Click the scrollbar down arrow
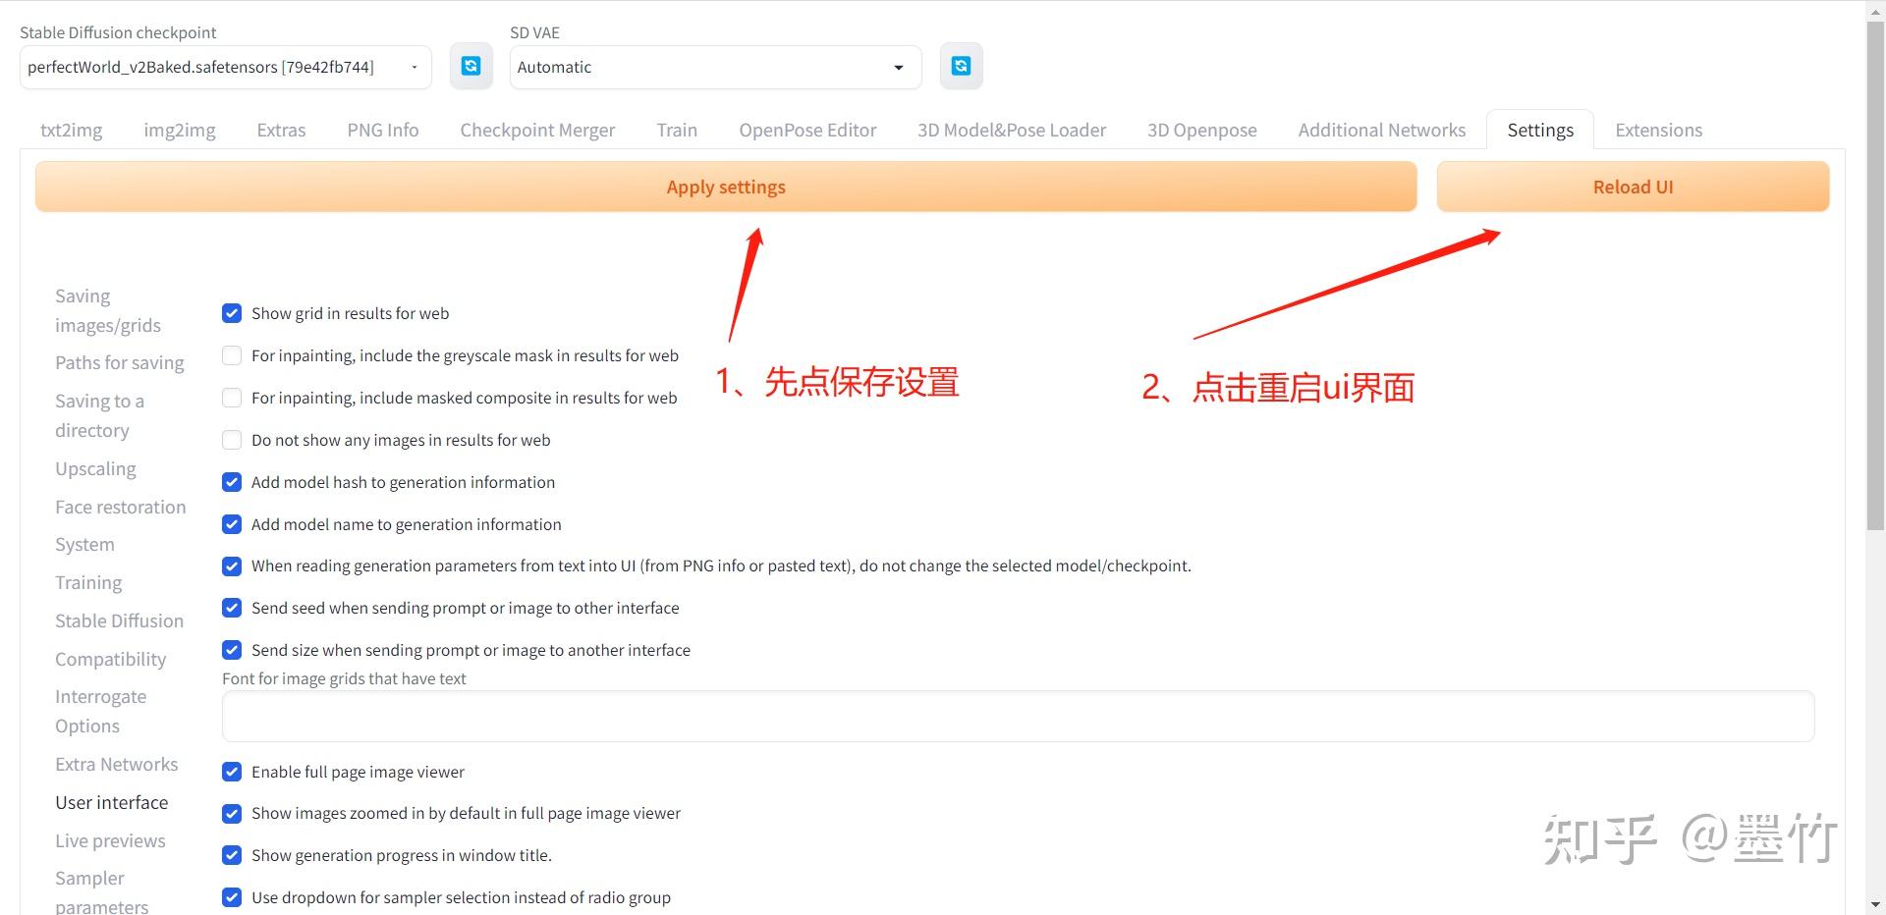The image size is (1886, 915). (1875, 905)
